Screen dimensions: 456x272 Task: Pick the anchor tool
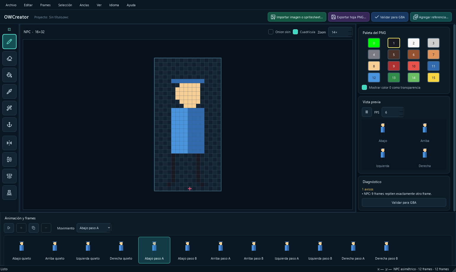pos(9,125)
